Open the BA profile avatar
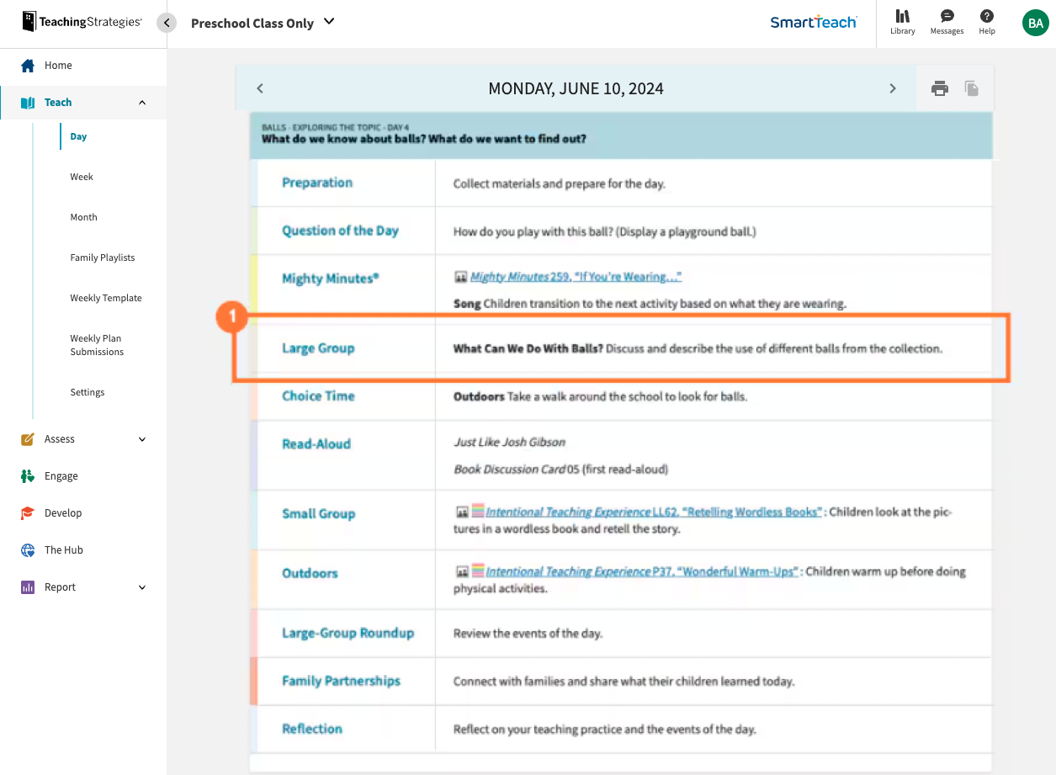 (1035, 23)
